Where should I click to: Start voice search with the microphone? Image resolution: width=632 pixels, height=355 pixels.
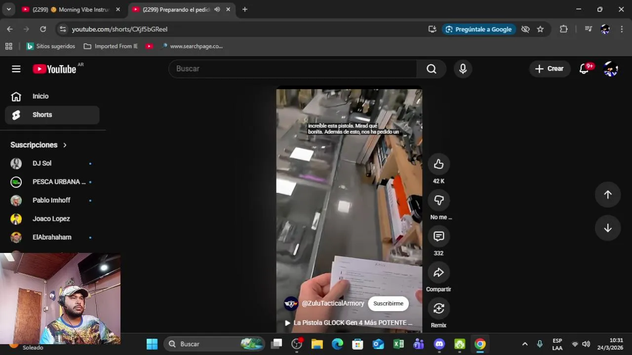click(x=463, y=69)
